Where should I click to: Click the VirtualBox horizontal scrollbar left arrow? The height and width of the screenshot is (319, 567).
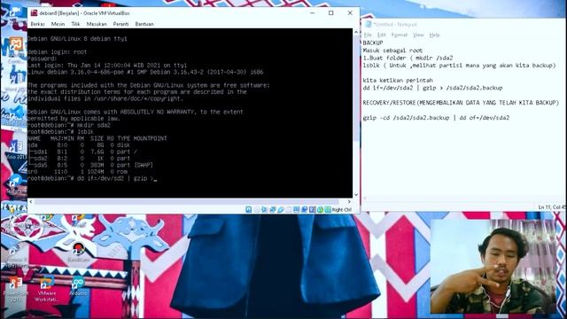coord(30,201)
